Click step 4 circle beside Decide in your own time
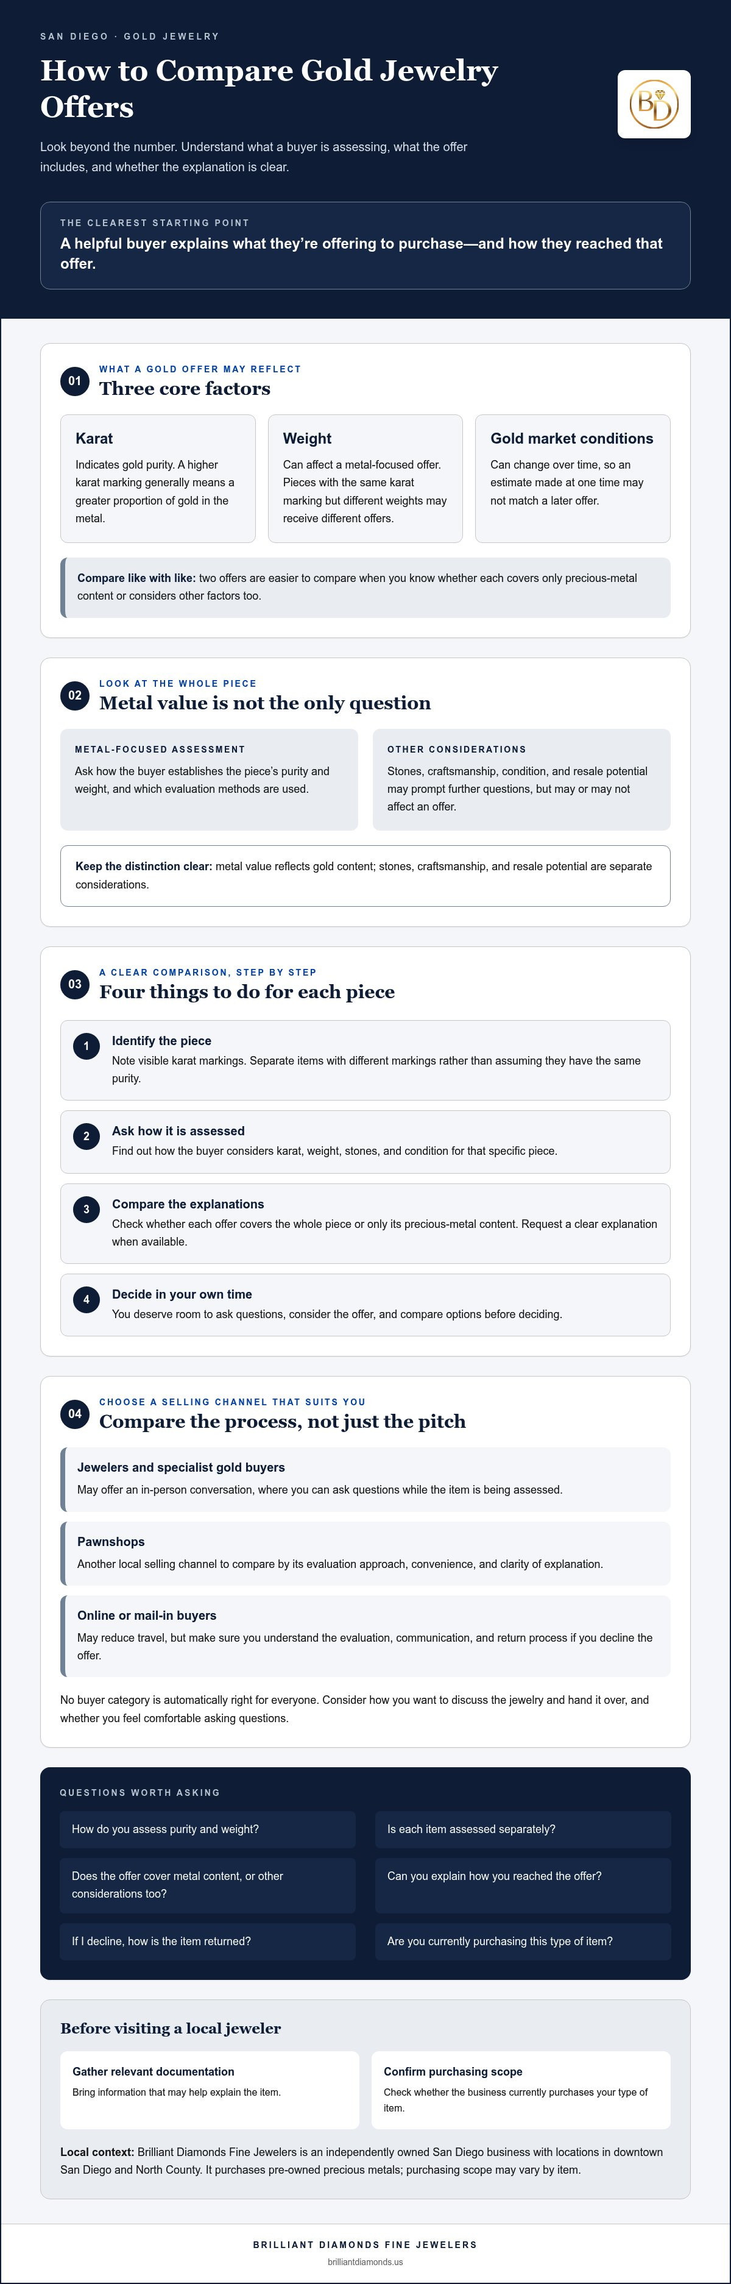This screenshot has height=2284, width=731. tap(86, 1300)
